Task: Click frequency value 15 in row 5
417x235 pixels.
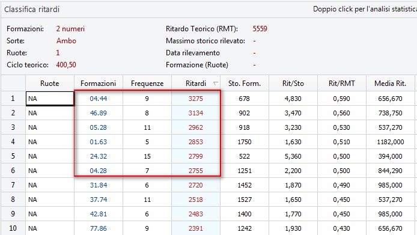Action: pos(147,156)
